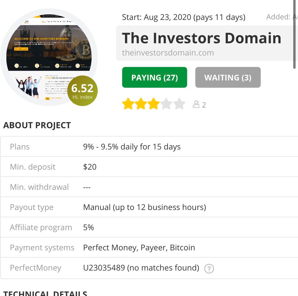Image resolution: width=298 pixels, height=296 pixels.
Task: Open the theinvestorsdomain.com website link
Action: [168, 53]
